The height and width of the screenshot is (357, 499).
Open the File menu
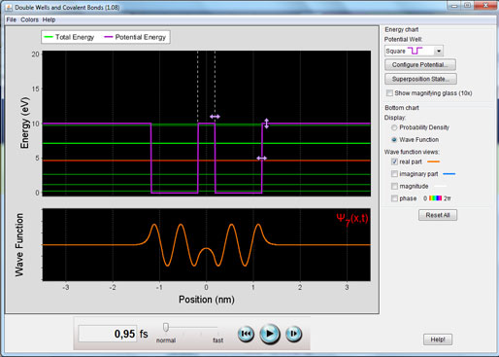coord(12,19)
